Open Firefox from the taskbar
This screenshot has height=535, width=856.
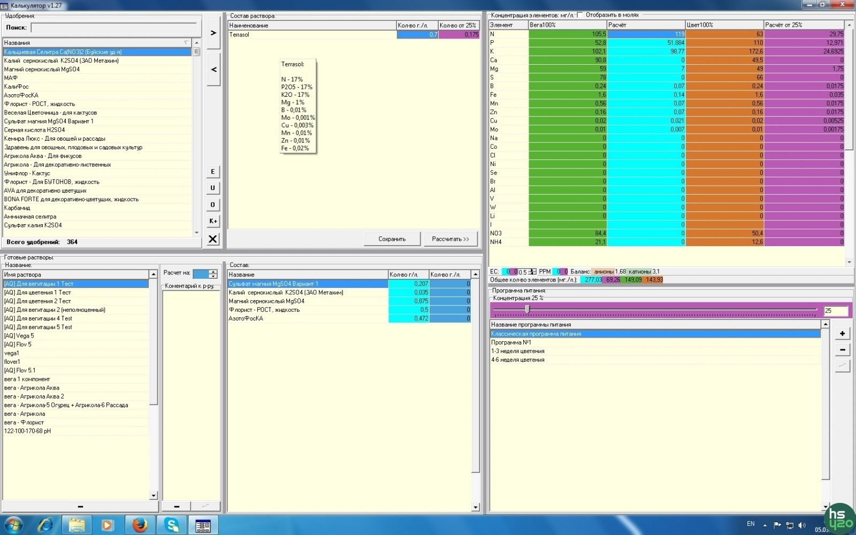[x=140, y=525]
